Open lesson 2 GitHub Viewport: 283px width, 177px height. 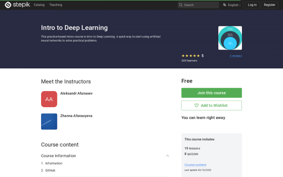pyautogui.click(x=50, y=170)
